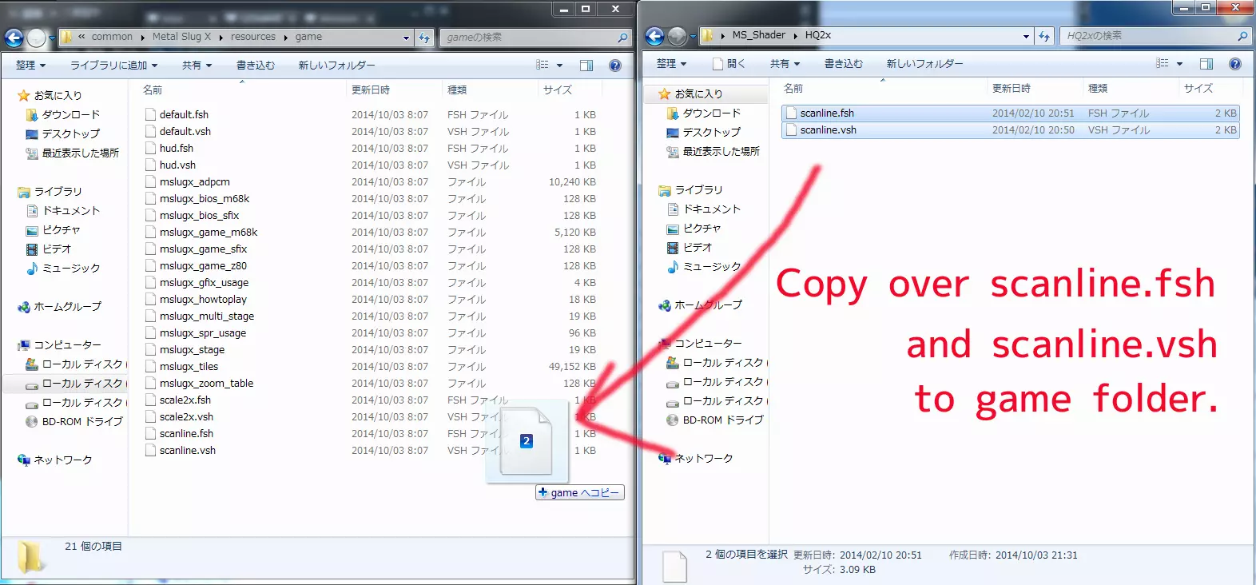
Task: Toggle preview pane in game window
Action: click(x=586, y=66)
